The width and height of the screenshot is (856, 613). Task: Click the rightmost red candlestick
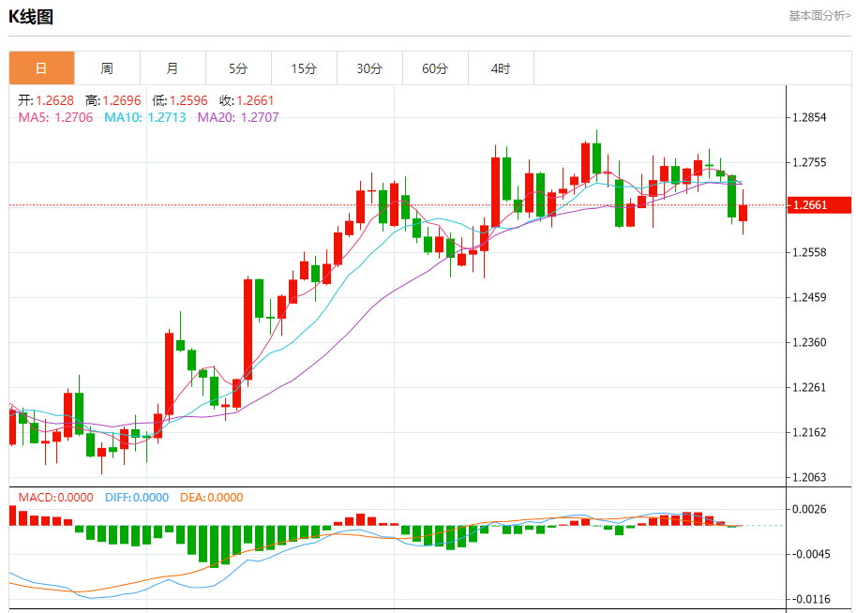(743, 213)
